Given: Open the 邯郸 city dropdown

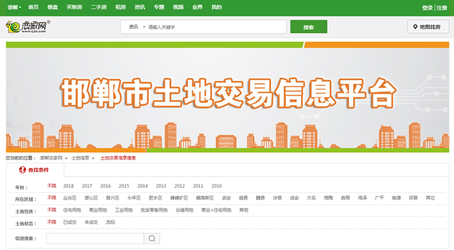Looking at the screenshot, I should tap(14, 7).
